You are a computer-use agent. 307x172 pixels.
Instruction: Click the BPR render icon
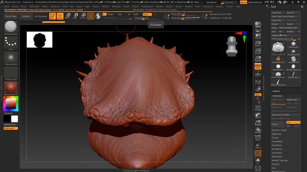tap(258, 25)
